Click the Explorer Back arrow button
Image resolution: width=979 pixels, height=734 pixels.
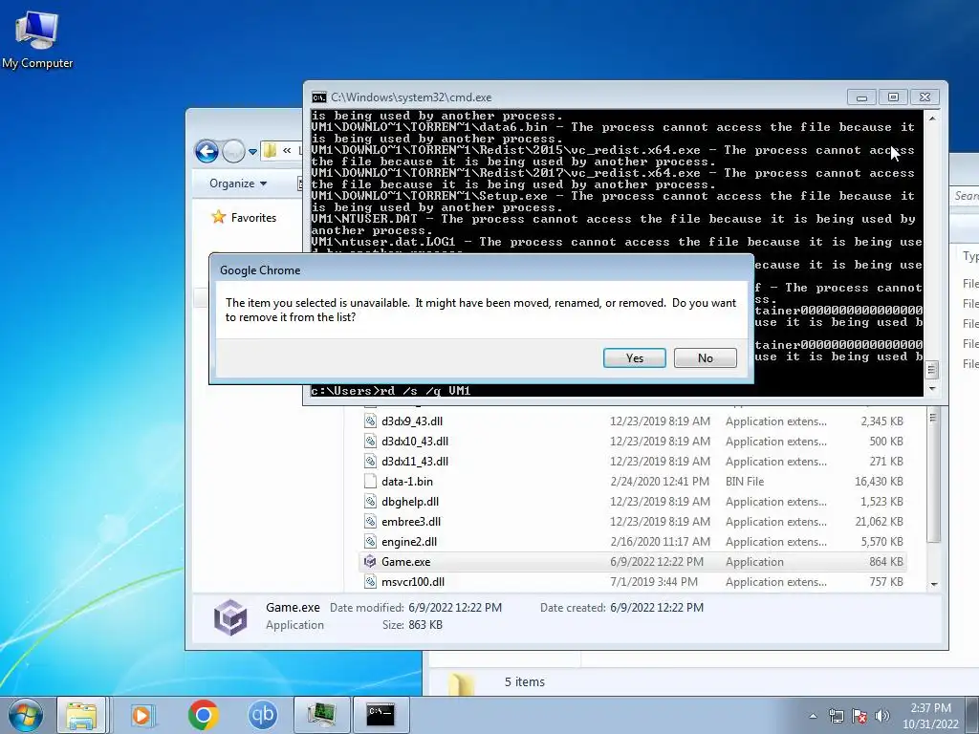pos(207,151)
